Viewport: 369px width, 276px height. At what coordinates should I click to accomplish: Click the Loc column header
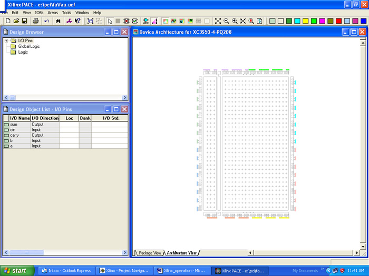point(69,118)
